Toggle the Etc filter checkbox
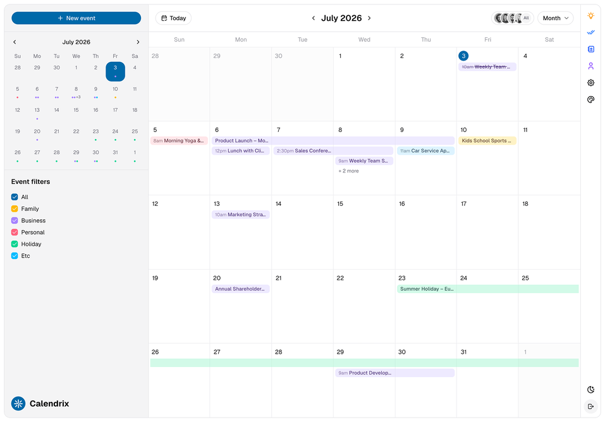Screen dimensions: 605x422 (x=15, y=256)
